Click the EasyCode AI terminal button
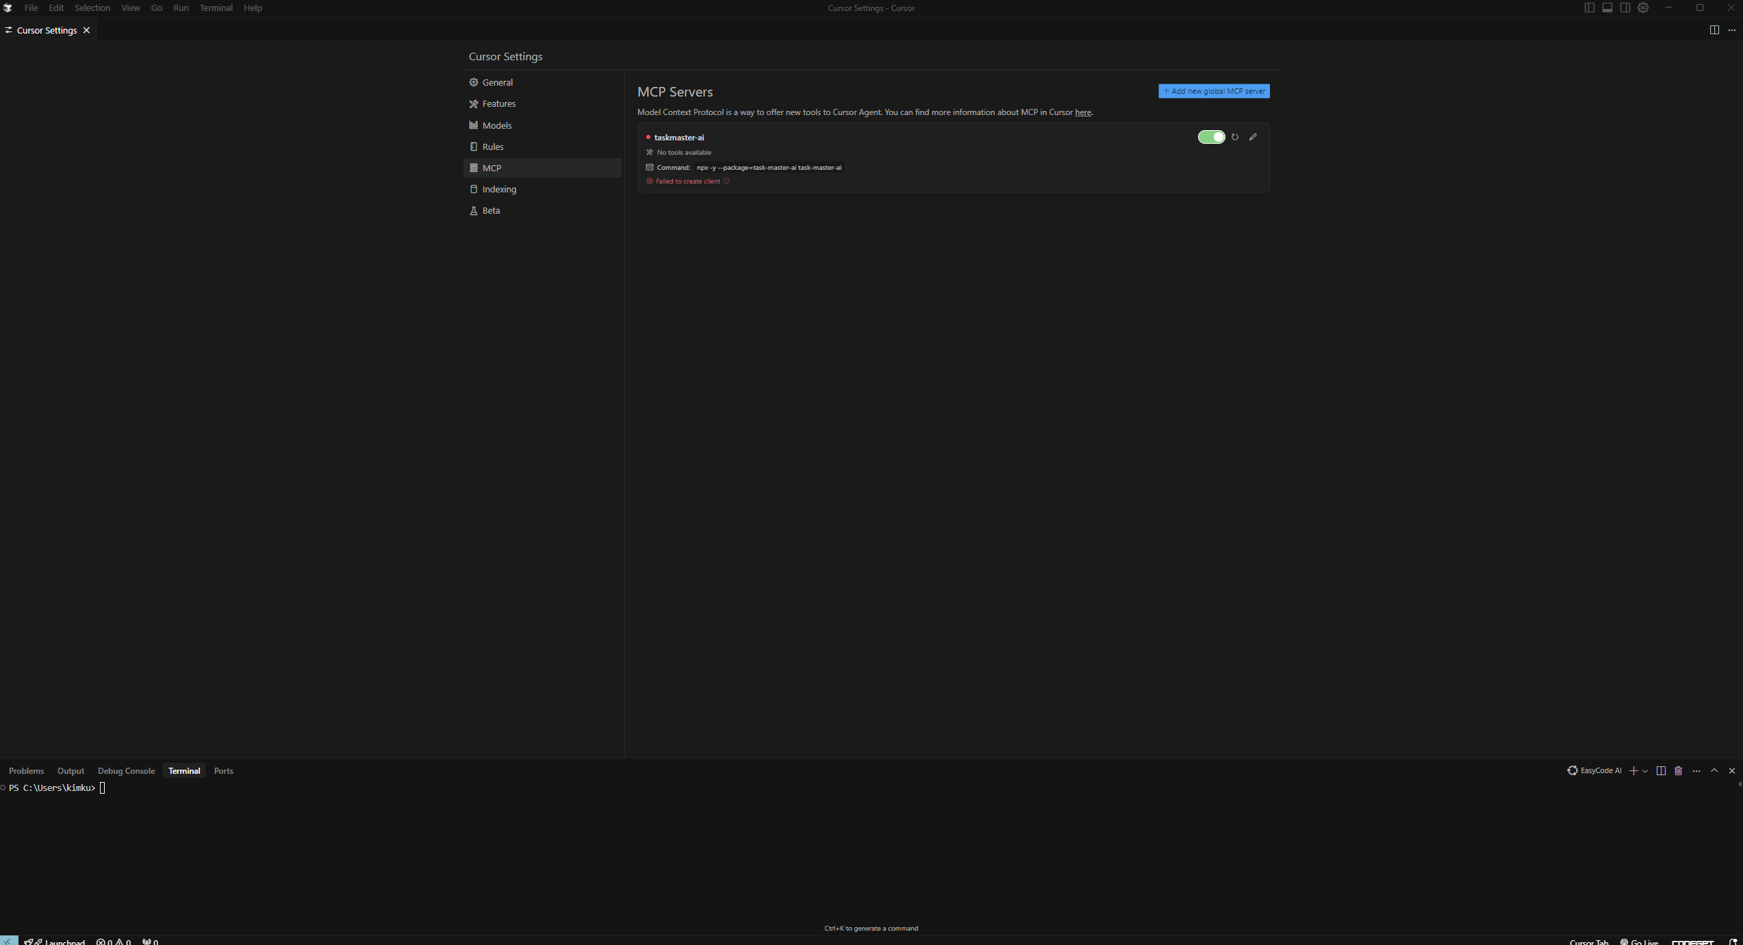1743x945 pixels. [x=1594, y=771]
